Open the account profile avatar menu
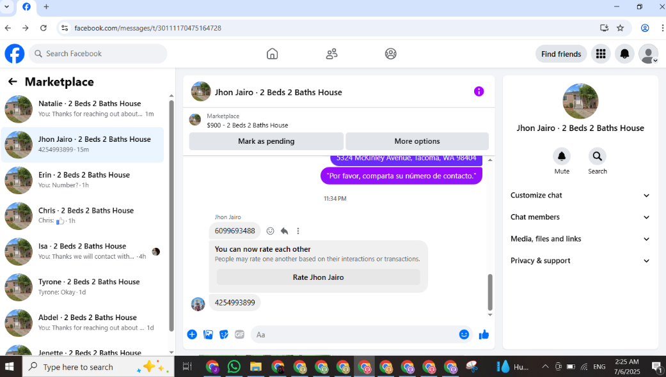 tap(648, 54)
